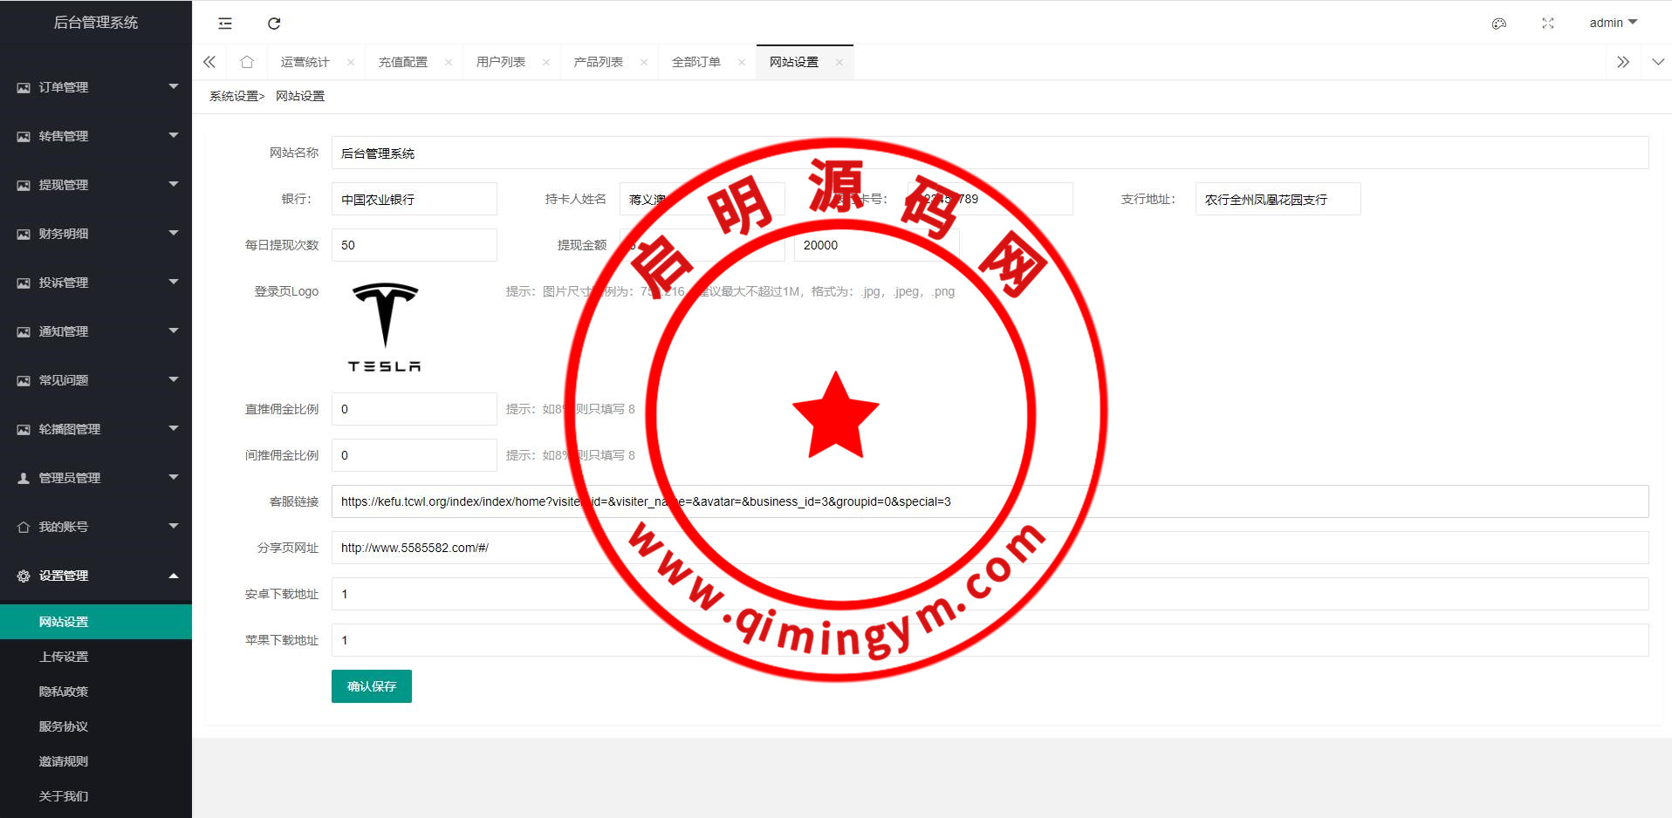Viewport: 1672px width, 818px height.
Task: Open 隐私政策 in the sidebar
Action: [64, 692]
